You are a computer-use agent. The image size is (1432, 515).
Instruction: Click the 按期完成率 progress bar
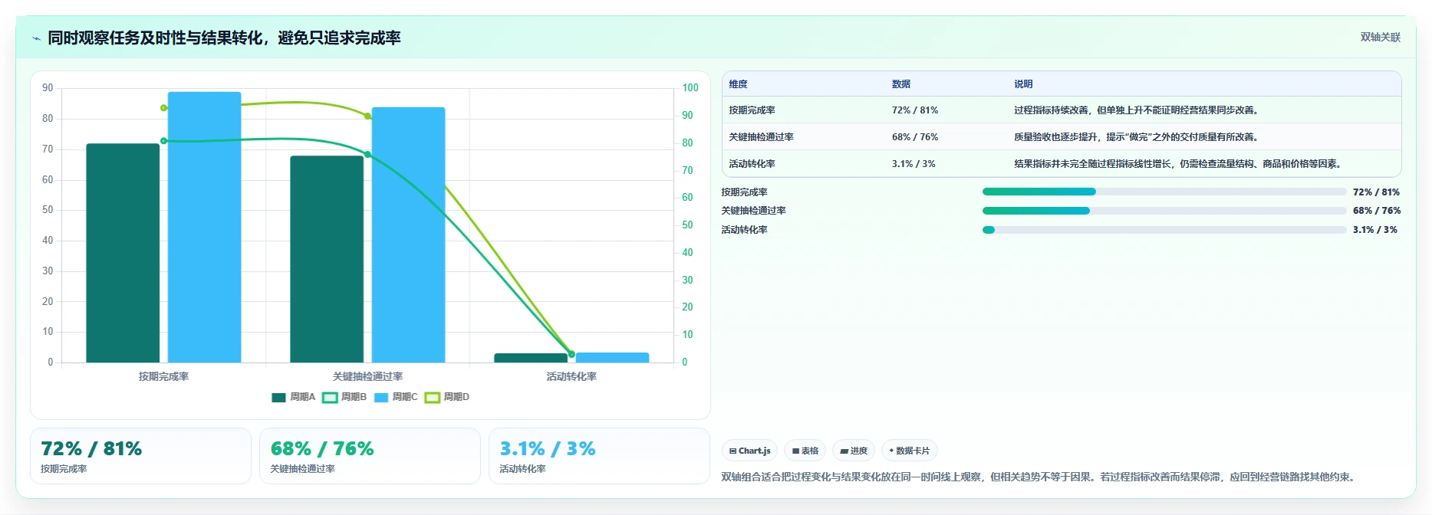point(1164,192)
